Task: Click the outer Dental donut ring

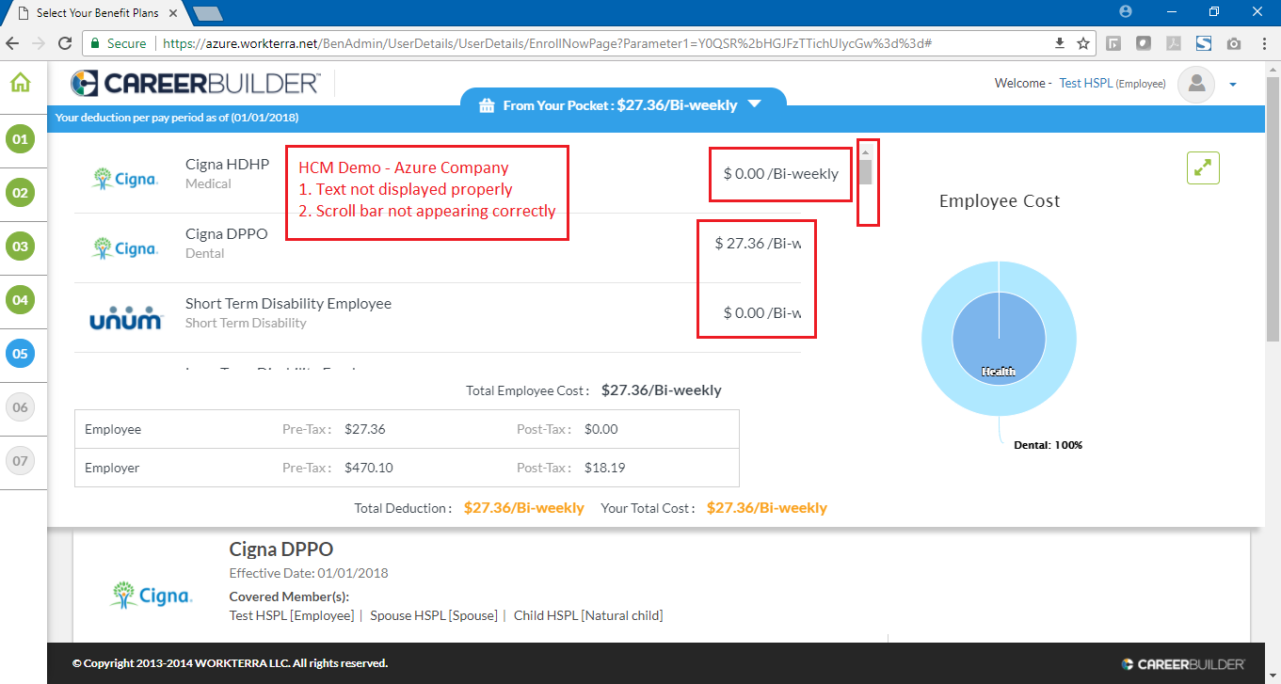Action: click(x=937, y=339)
